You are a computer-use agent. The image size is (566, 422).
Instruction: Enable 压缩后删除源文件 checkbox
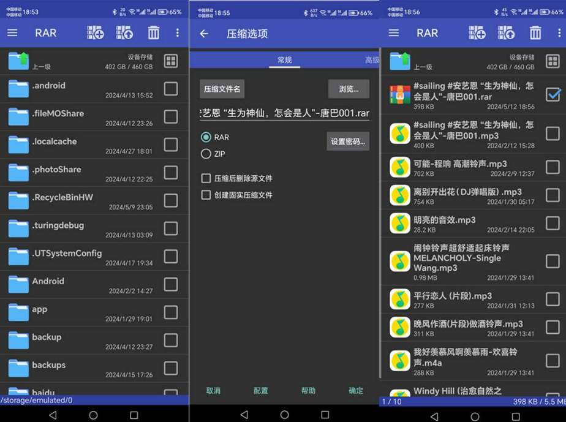pos(206,178)
